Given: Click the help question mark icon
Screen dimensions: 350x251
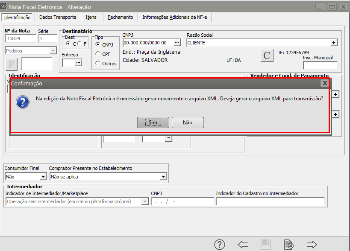Looking at the screenshot, I should tap(219, 244).
